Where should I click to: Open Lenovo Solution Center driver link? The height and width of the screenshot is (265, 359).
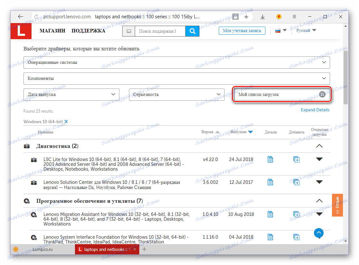click(x=112, y=185)
